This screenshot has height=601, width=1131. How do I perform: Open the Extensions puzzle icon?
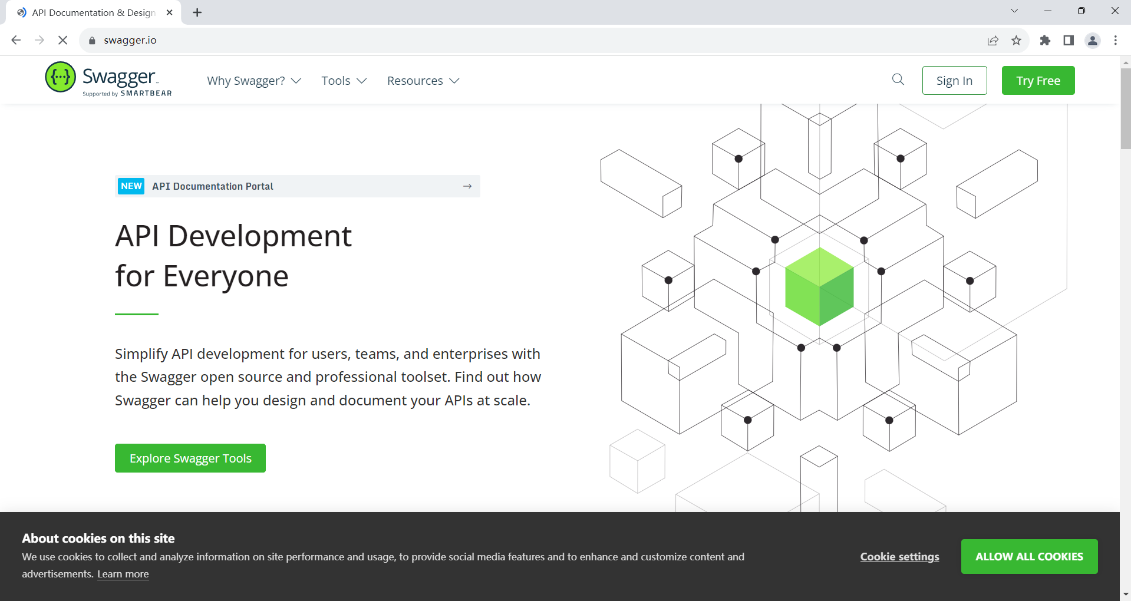[x=1045, y=40]
